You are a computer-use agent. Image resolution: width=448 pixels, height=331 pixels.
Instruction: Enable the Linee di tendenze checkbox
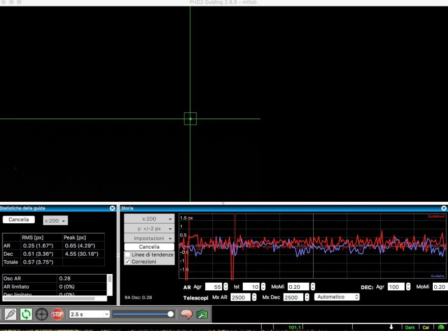pos(128,254)
